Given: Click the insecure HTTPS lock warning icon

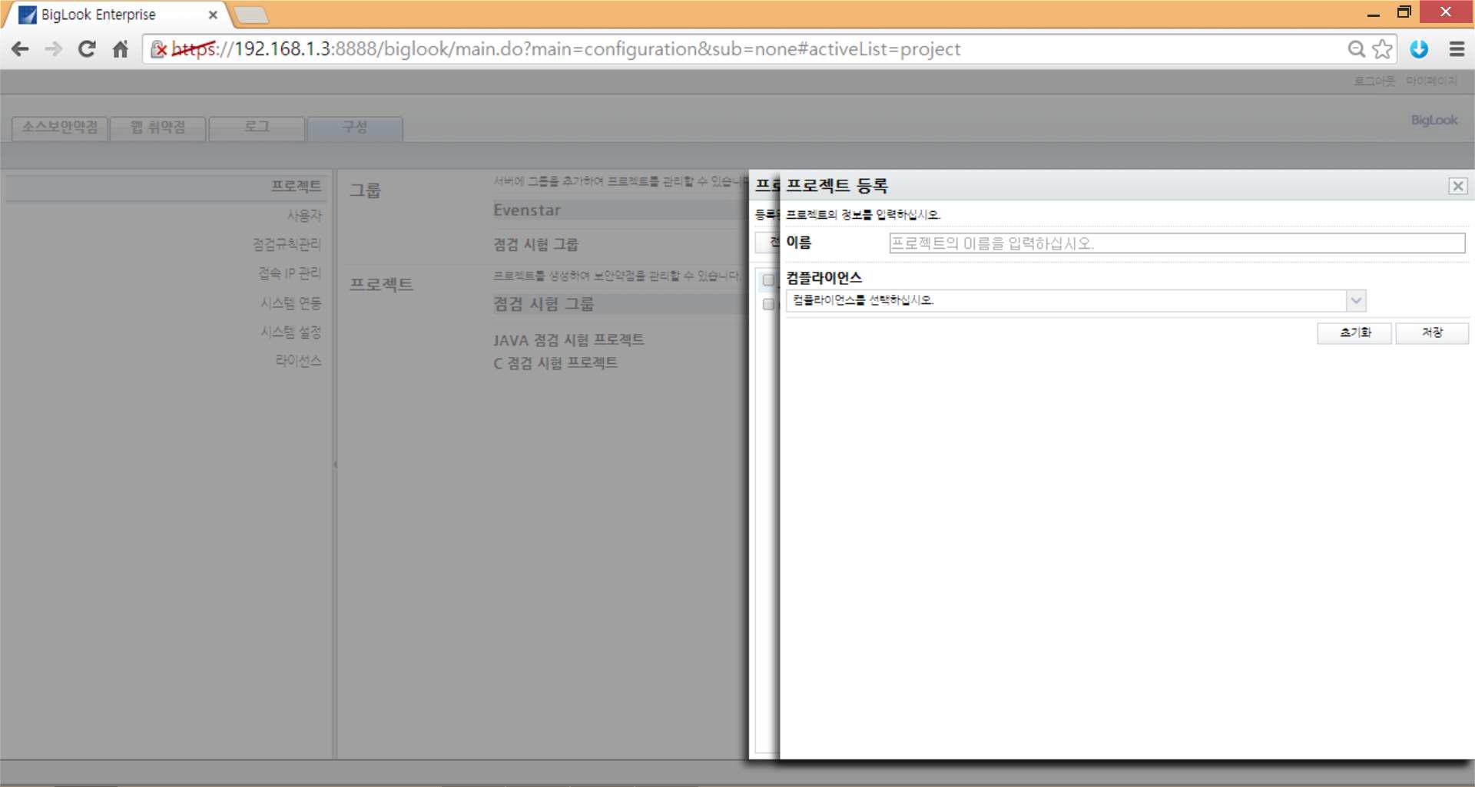Looking at the screenshot, I should [158, 49].
